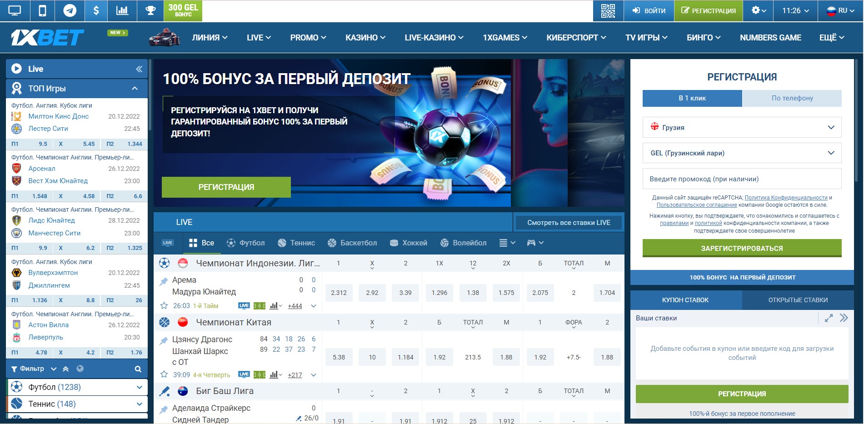
Task: Collapse the ТОП Игры section
Action: [135, 88]
